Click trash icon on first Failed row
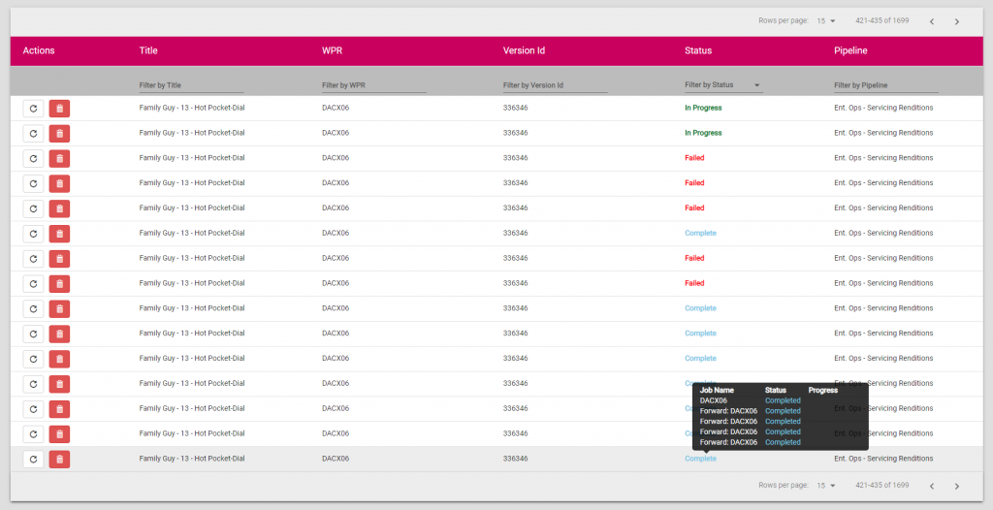This screenshot has width=993, height=510. pyautogui.click(x=59, y=158)
